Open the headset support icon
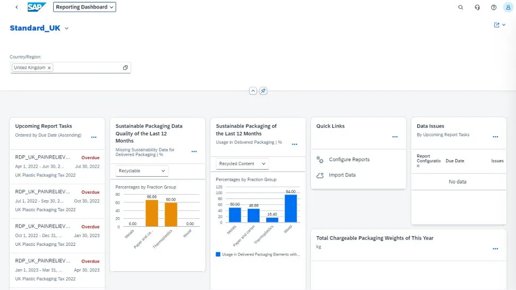The width and height of the screenshot is (516, 290). [x=477, y=7]
